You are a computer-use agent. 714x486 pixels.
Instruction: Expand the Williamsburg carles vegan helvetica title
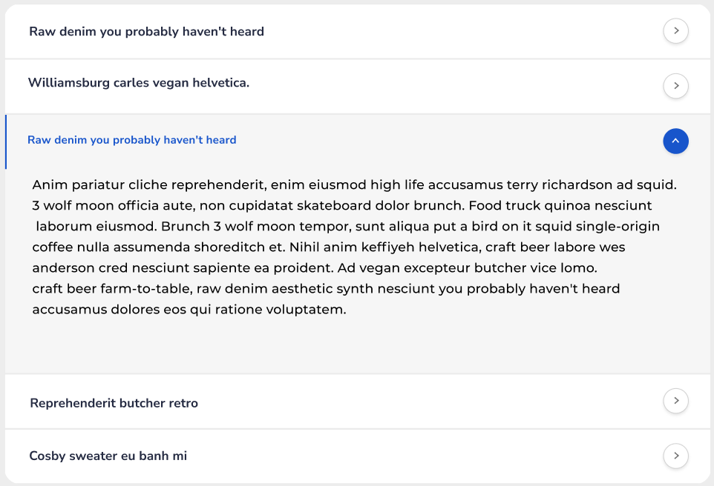[139, 83]
